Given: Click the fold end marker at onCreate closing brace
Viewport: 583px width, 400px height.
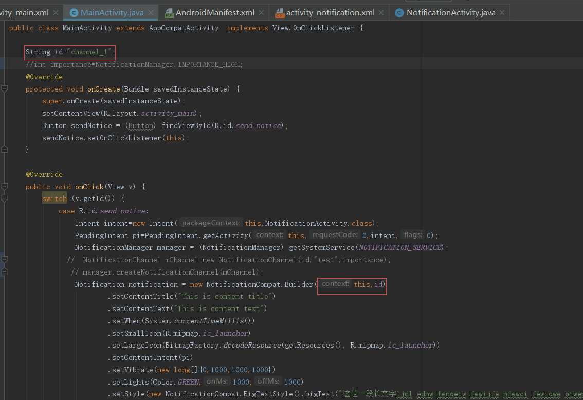Looking at the screenshot, I should 5,150.
